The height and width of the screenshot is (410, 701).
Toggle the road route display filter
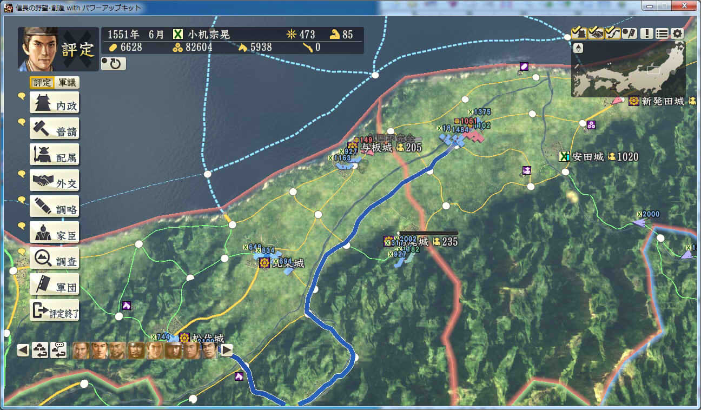pos(612,33)
